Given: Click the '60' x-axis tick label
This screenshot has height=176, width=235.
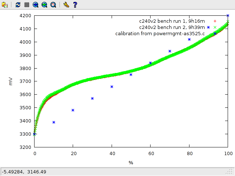Looking at the screenshot, I should [151, 153].
